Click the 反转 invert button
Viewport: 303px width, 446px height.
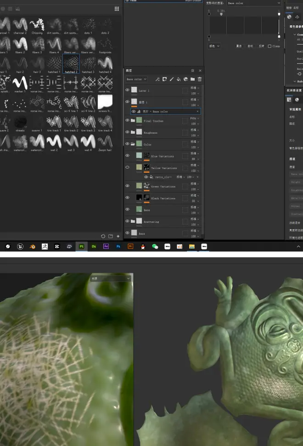click(x=261, y=46)
